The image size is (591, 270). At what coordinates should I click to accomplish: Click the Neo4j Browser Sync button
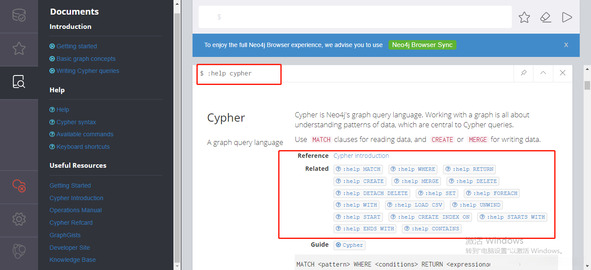422,45
